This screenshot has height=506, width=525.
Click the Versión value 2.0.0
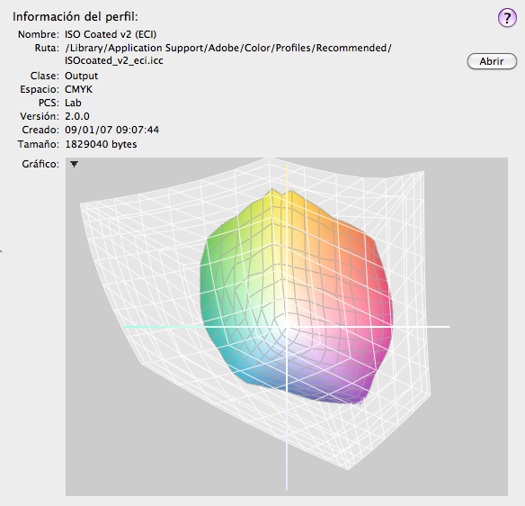coord(77,116)
